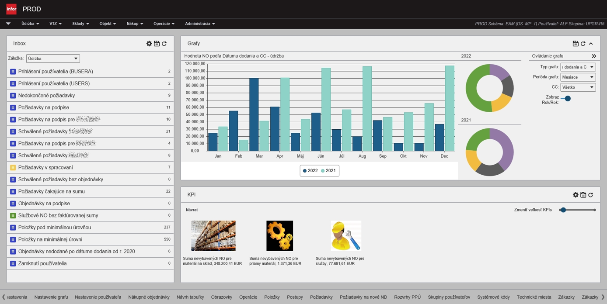Image resolution: width=607 pixels, height=304 pixels.
Task: Refresh the KPI panel
Action: point(591,195)
